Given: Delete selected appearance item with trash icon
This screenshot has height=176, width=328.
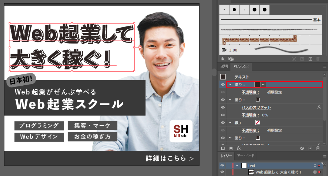Looking at the screenshot, I should click(x=318, y=148).
